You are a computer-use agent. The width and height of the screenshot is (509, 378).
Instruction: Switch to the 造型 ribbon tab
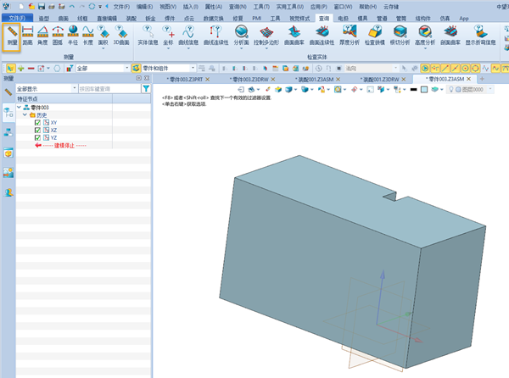pos(44,19)
